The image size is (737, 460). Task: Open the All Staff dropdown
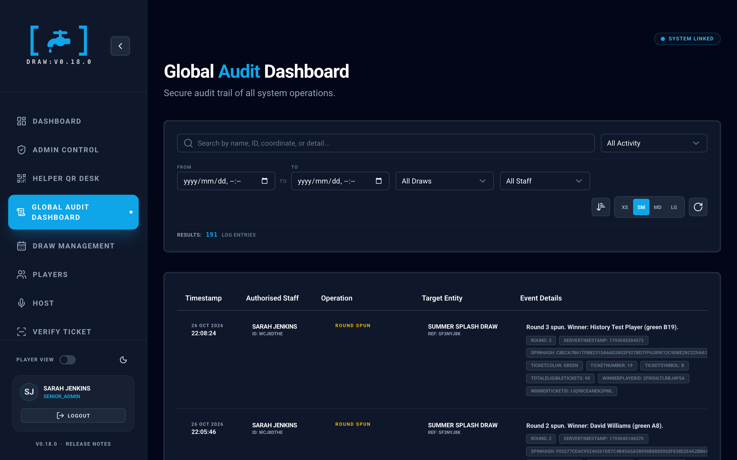(545, 181)
